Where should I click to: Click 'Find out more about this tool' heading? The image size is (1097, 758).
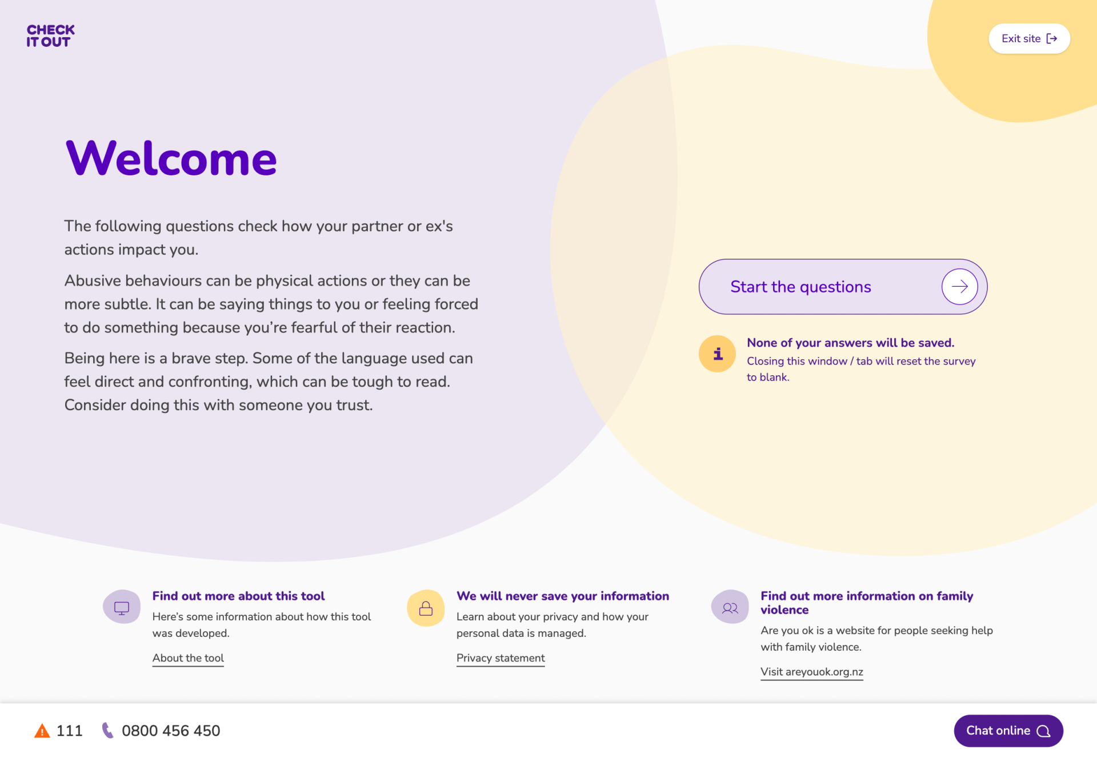tap(238, 596)
